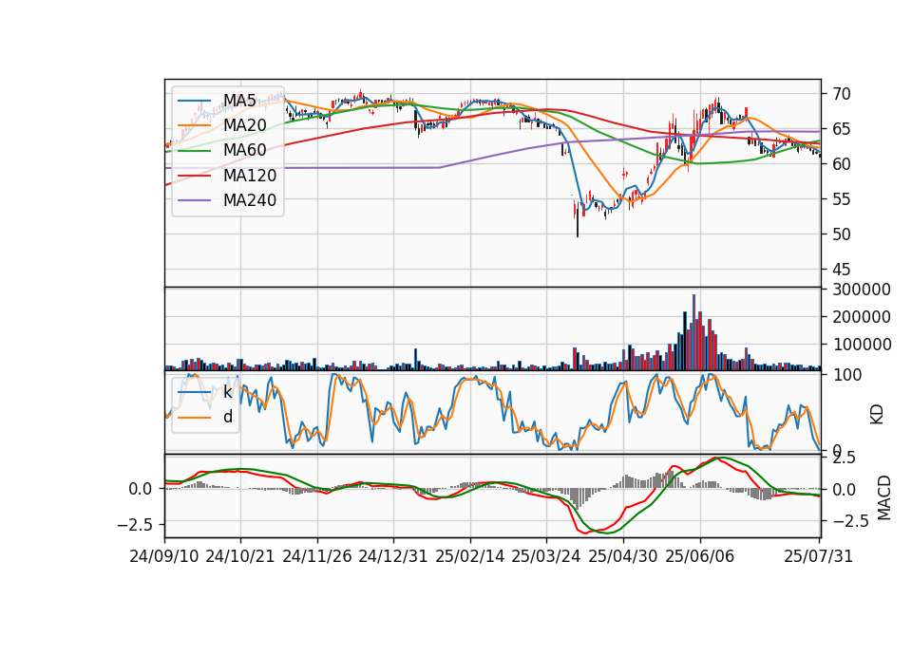The width and height of the screenshot is (912, 655).
Task: Click the price axis value 70
Action: [x=841, y=94]
